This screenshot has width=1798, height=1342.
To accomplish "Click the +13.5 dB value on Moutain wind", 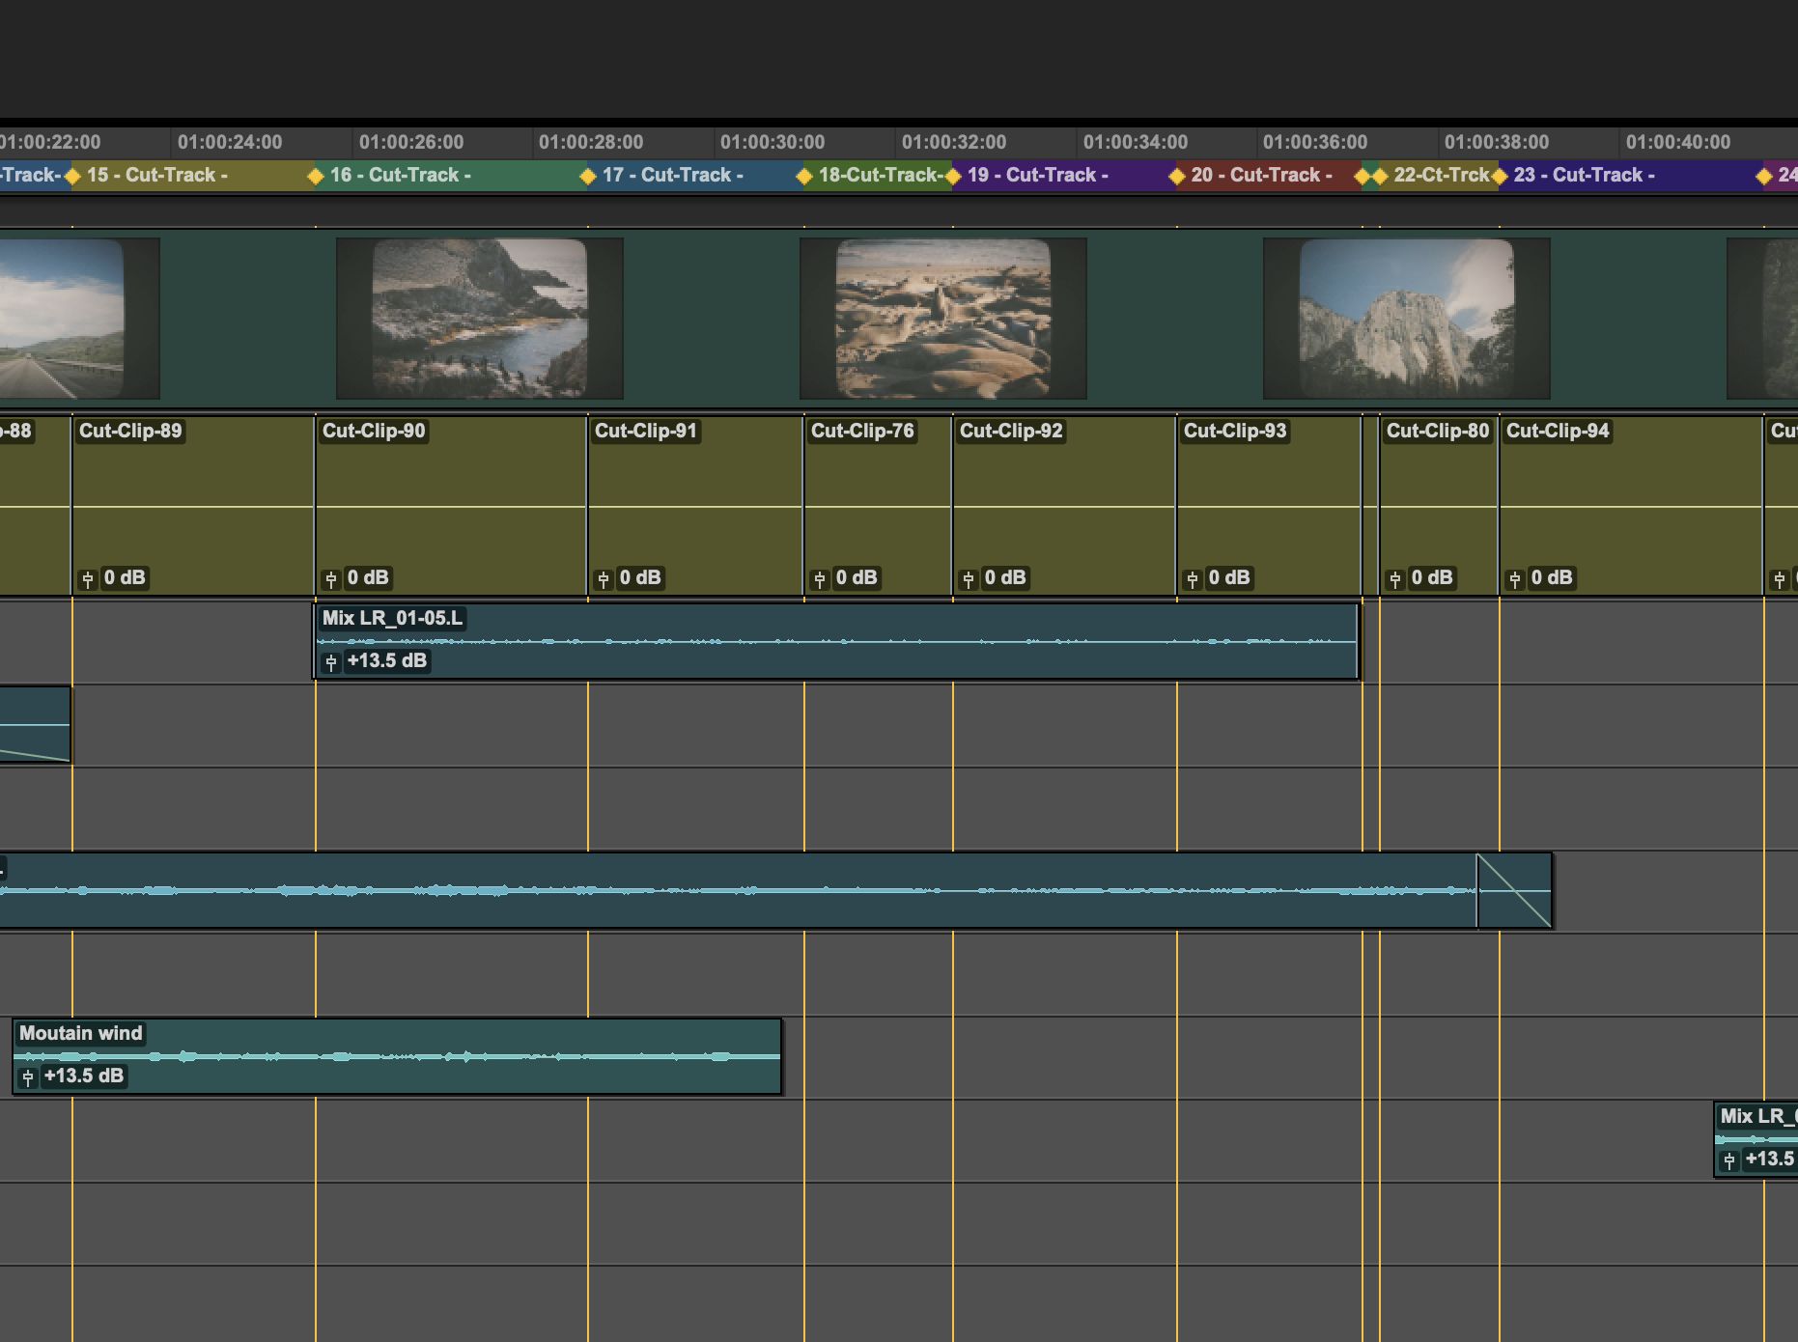I will pos(84,1076).
